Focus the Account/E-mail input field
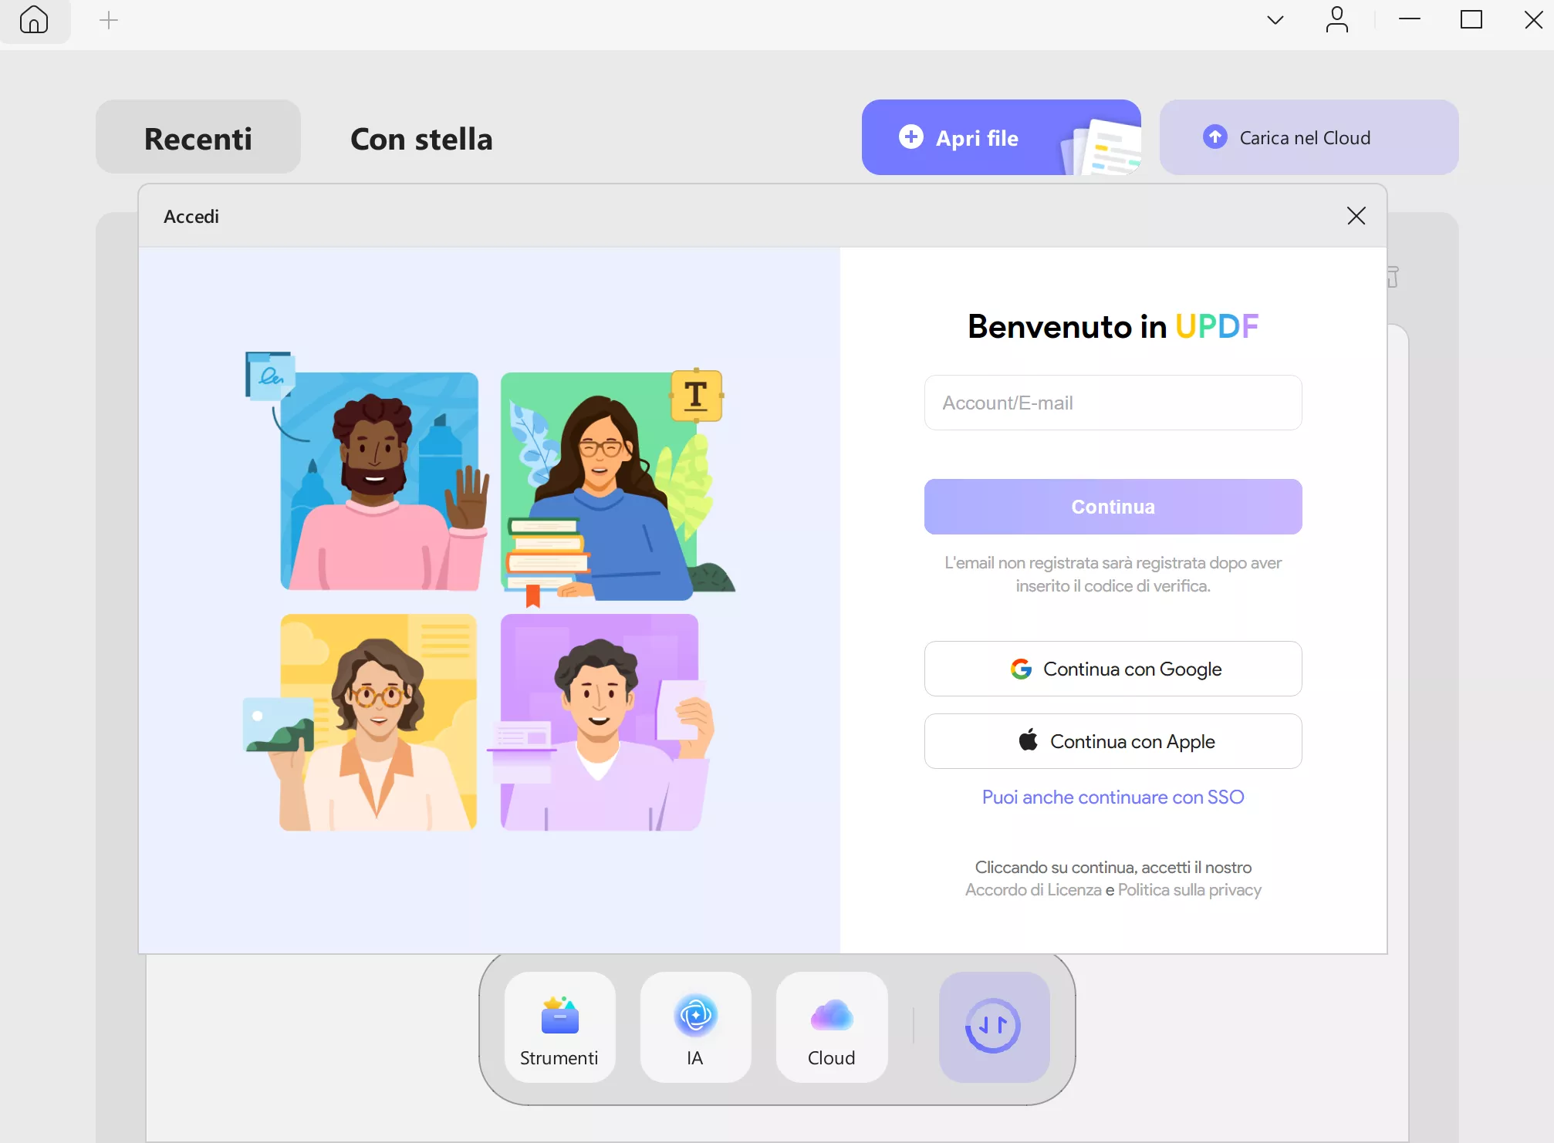Image resolution: width=1554 pixels, height=1143 pixels. coord(1113,403)
